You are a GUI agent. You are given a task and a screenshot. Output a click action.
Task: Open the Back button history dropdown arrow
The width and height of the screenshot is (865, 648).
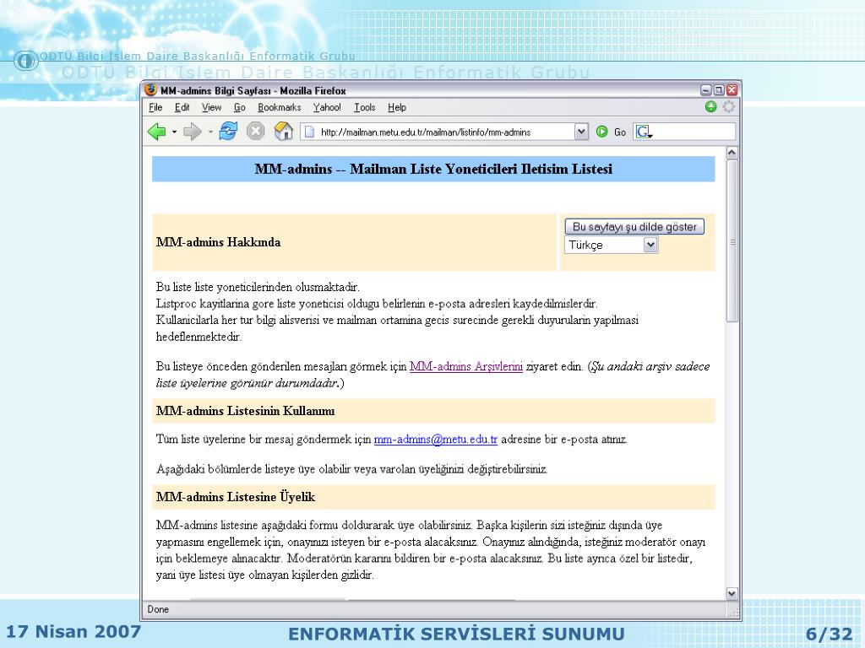174,132
